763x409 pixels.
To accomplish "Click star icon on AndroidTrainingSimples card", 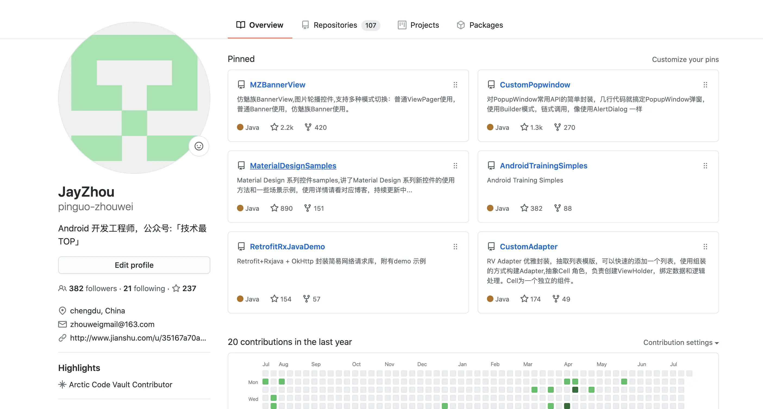I will (x=524, y=208).
